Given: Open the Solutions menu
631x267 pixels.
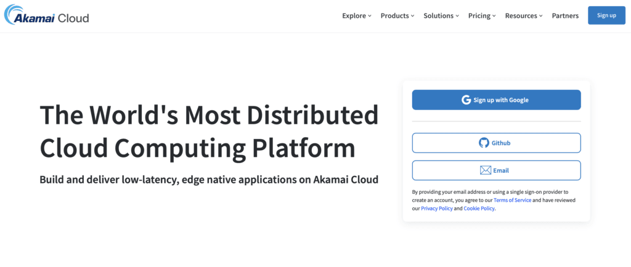Looking at the screenshot, I should pos(441,15).
